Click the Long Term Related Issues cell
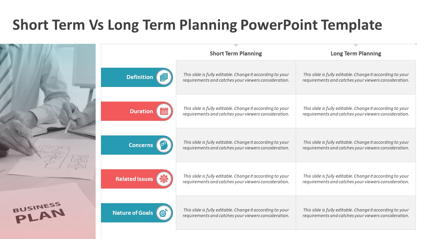425x239 pixels. coord(356,179)
